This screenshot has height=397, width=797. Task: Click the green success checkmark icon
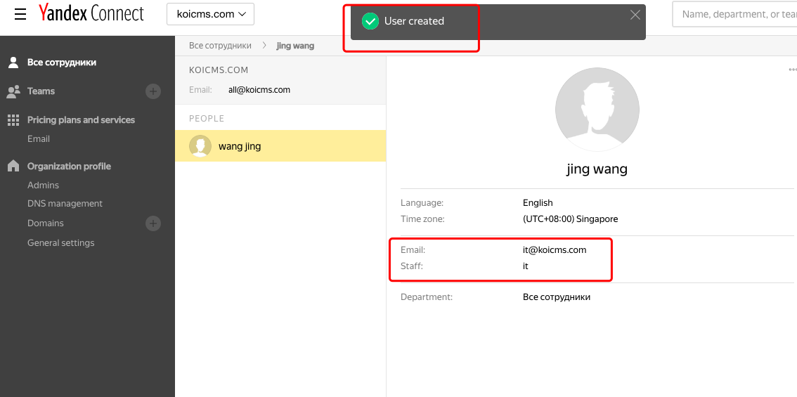point(370,21)
